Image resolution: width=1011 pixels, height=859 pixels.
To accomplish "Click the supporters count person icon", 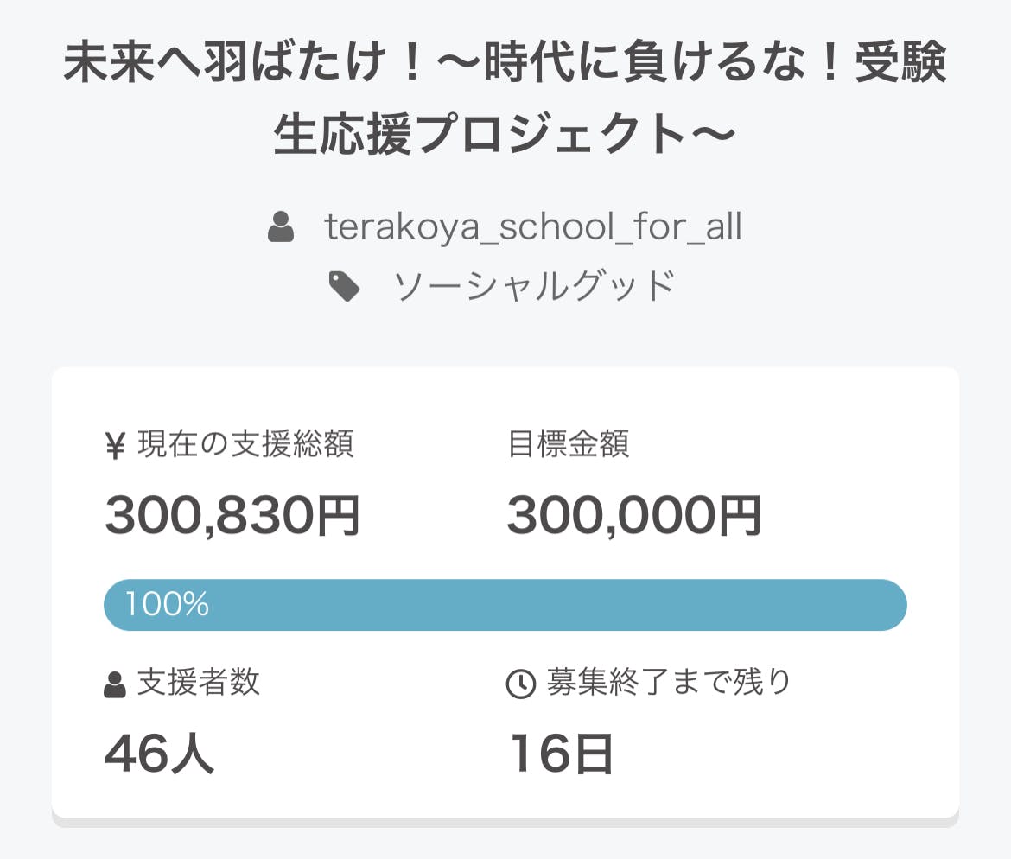I will click(x=115, y=684).
